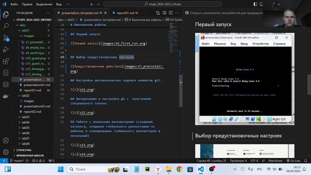Open report01.md in explorer tree

[x=33, y=90]
